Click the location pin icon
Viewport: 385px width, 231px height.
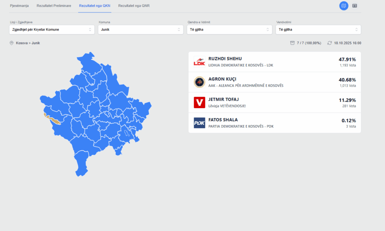[12, 43]
